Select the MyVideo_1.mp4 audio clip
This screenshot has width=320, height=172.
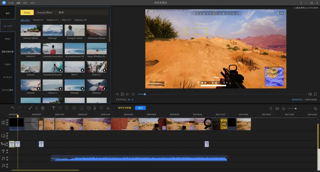[x=139, y=158]
